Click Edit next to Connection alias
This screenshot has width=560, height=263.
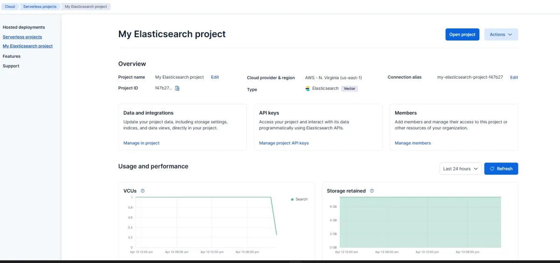[514, 78]
